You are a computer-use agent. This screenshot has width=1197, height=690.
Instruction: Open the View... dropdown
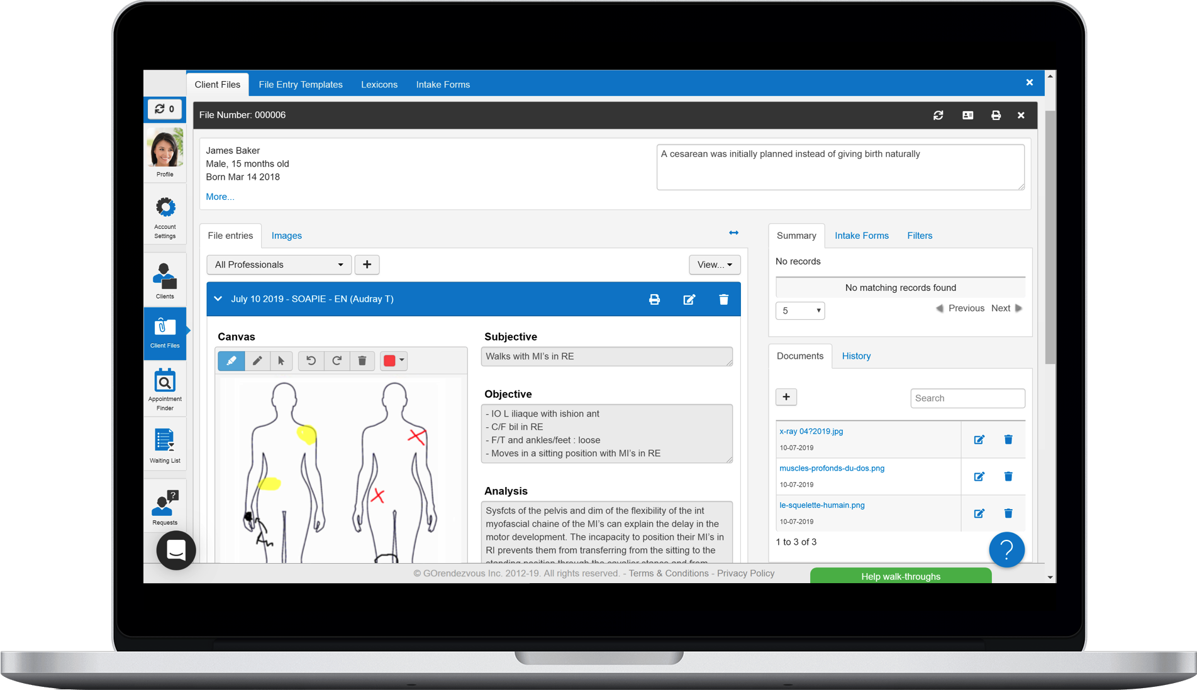coord(715,265)
